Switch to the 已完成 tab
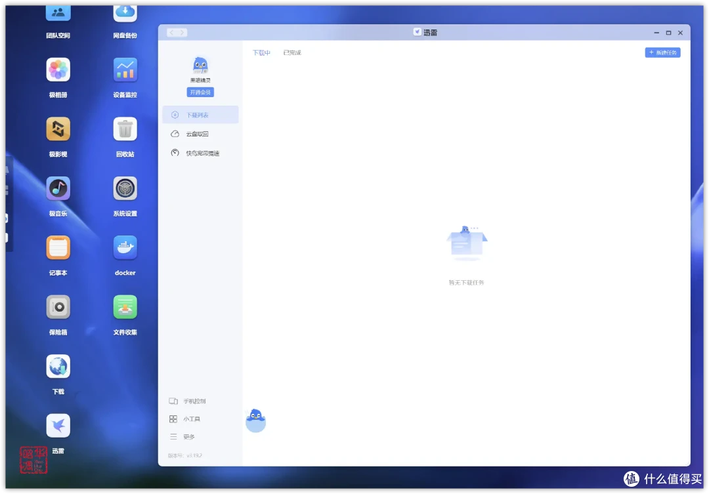The width and height of the screenshot is (709, 494). [x=292, y=53]
